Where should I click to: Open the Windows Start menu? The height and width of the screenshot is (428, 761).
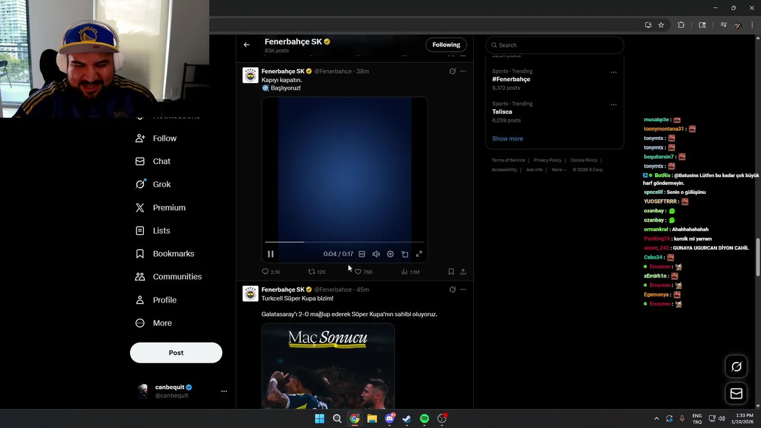click(x=319, y=418)
